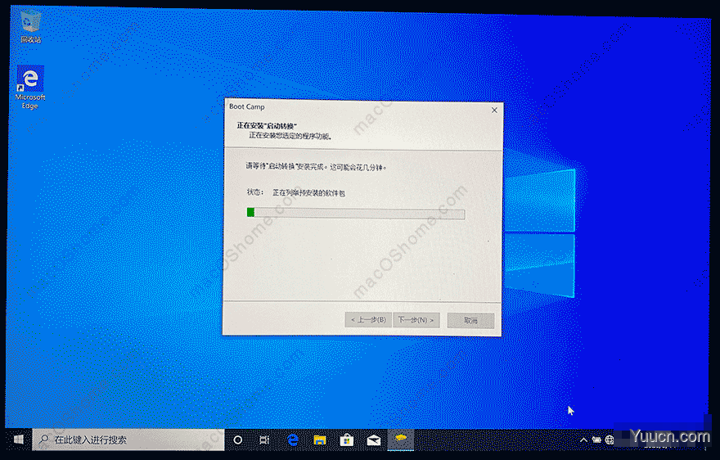
Task: Click the text 正在安装您选定的程序功能
Action: tap(290, 136)
